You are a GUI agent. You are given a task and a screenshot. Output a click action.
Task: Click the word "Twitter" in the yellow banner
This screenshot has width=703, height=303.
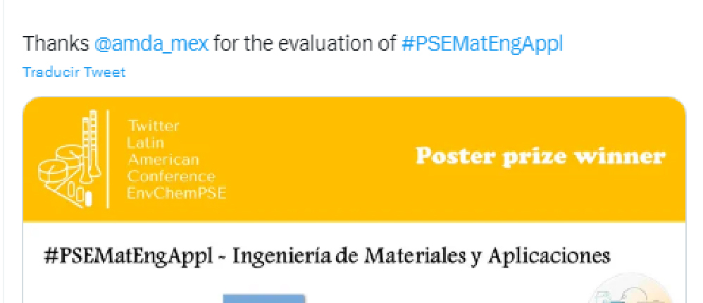coord(153,126)
